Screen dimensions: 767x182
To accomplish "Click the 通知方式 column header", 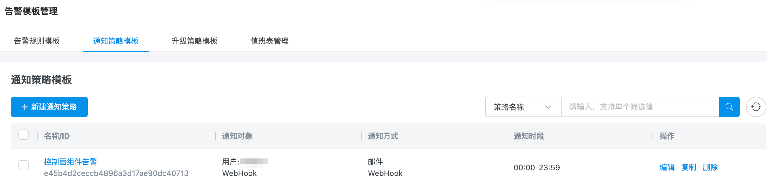I will [x=383, y=136].
